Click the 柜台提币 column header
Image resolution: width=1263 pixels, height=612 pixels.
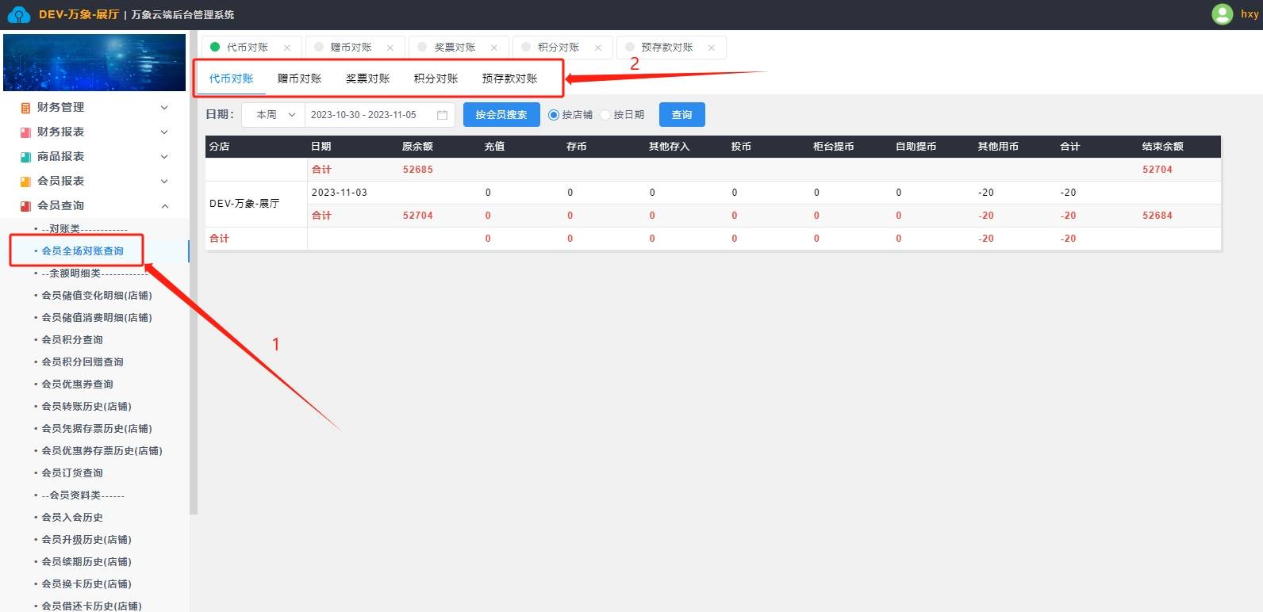coord(834,147)
